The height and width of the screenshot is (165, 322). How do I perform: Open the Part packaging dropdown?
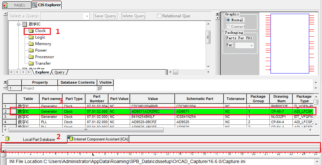252,46
